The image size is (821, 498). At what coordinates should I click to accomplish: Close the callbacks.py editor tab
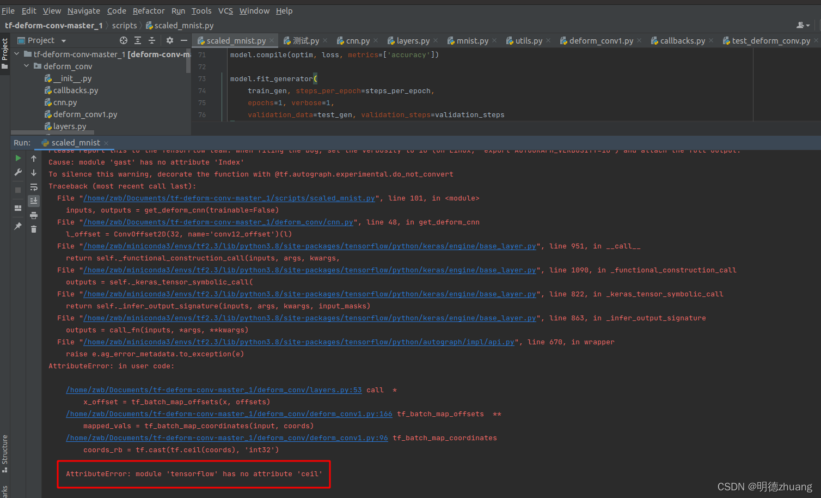pyautogui.click(x=711, y=41)
